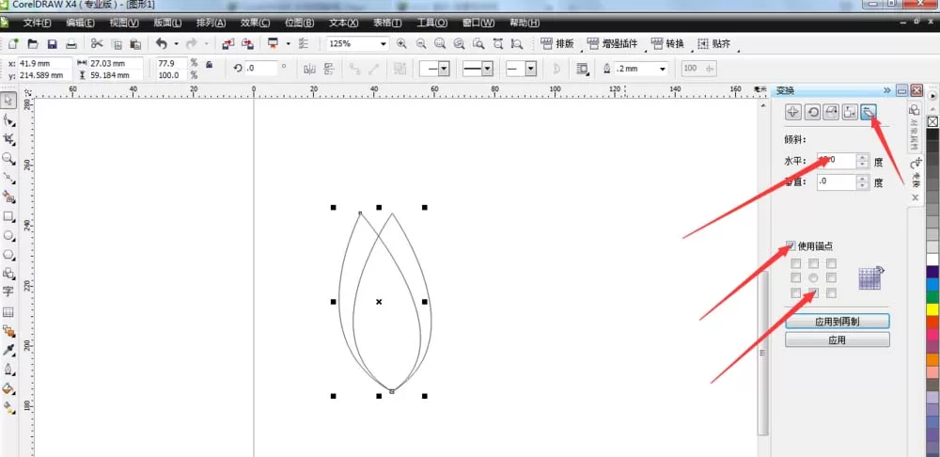
Task: Open the 文件(F) menu
Action: (38, 23)
